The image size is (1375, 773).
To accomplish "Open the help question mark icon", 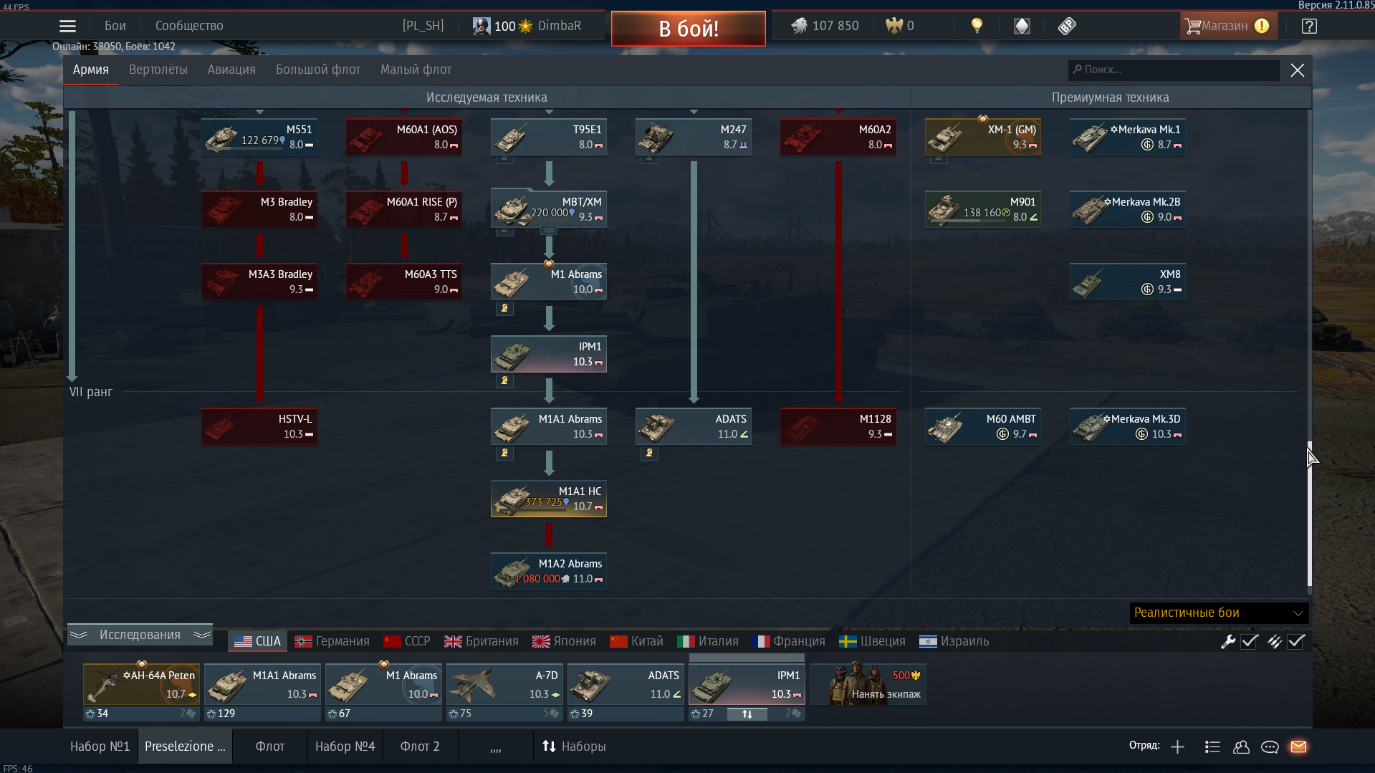I will coord(1309,26).
